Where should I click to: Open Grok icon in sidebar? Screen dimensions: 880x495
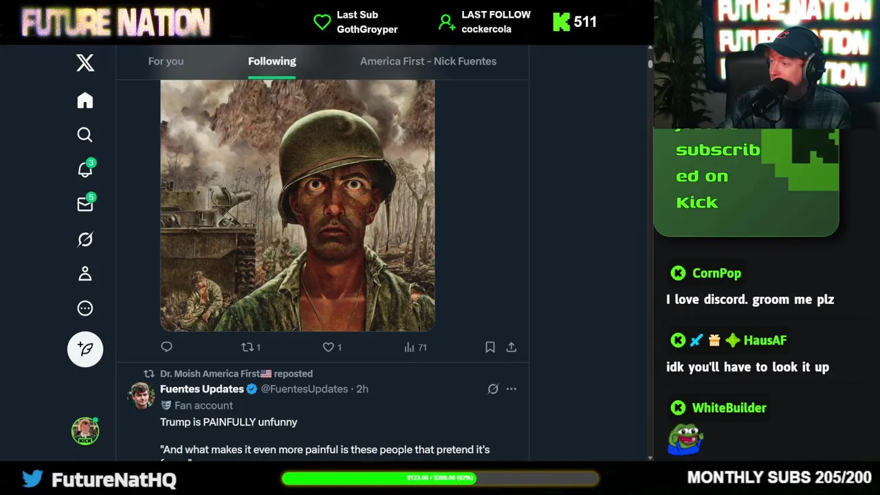[x=85, y=239]
